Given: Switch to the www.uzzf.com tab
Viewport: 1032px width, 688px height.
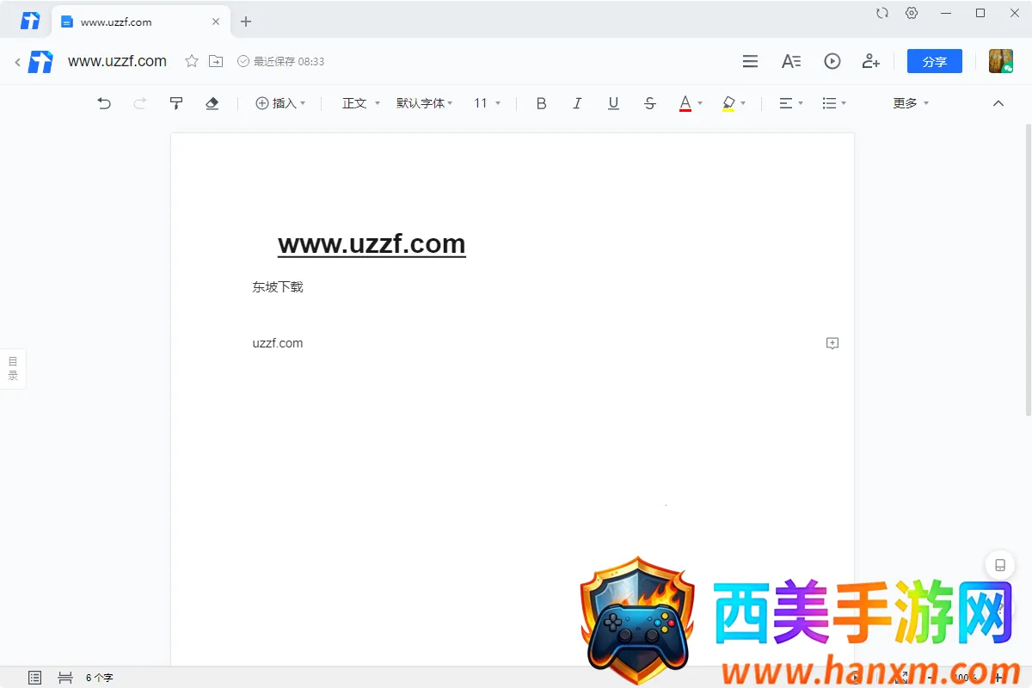Looking at the screenshot, I should [116, 21].
